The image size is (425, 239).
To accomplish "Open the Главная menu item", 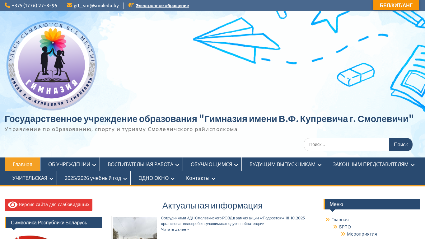I will [22, 164].
